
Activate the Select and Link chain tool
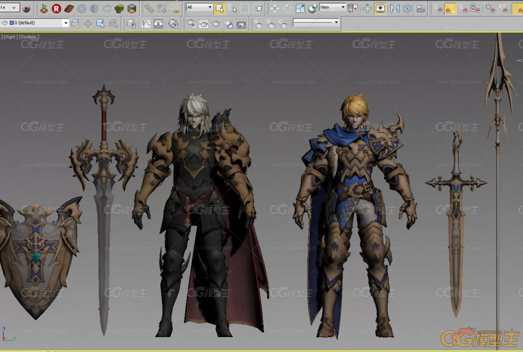click(x=149, y=8)
